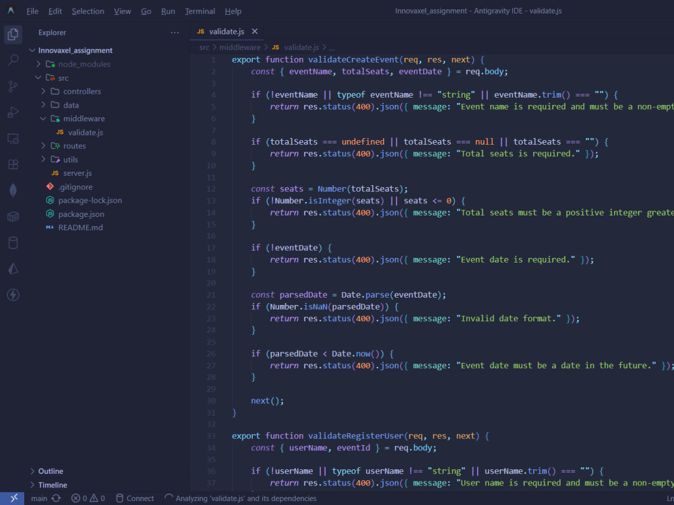674x505 pixels.
Task: Collapse the middleware folder
Action: (43, 119)
